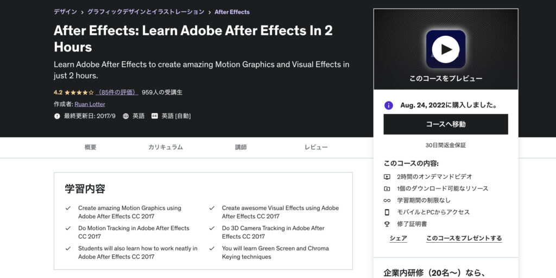
Task: Click the このコースの内容 heading
Action: (412, 163)
